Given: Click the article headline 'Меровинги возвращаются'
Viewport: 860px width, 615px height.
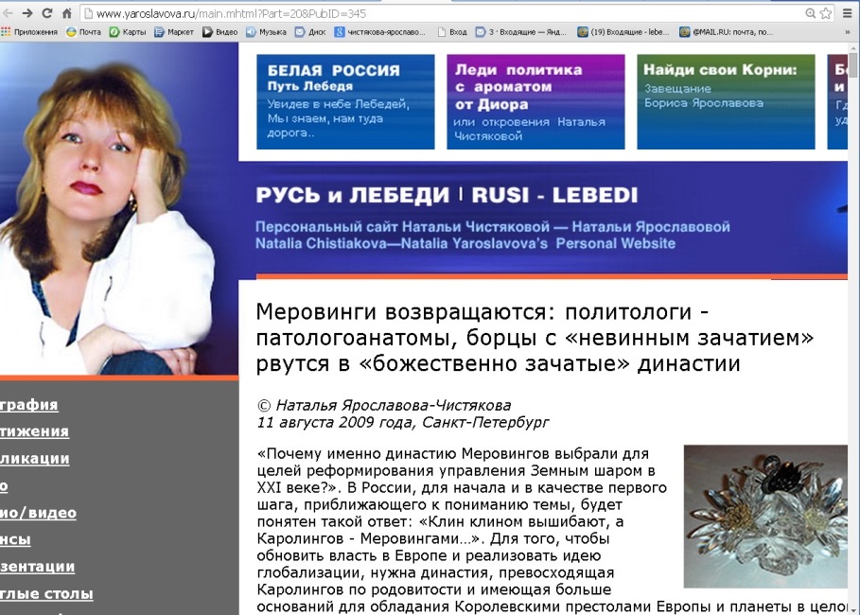Looking at the screenshot, I should (535, 338).
